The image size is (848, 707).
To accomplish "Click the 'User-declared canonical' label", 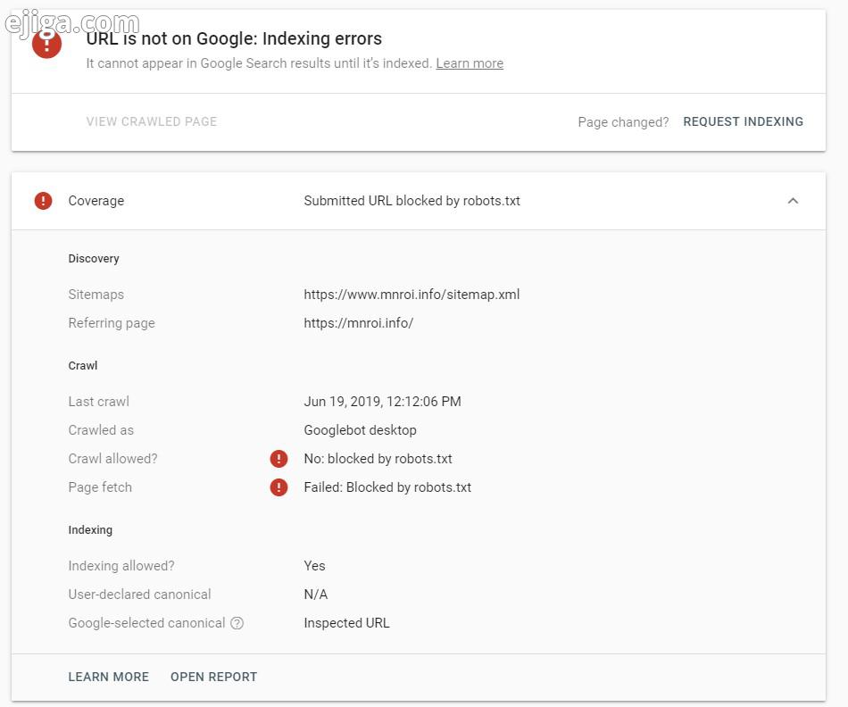I will 139,595.
